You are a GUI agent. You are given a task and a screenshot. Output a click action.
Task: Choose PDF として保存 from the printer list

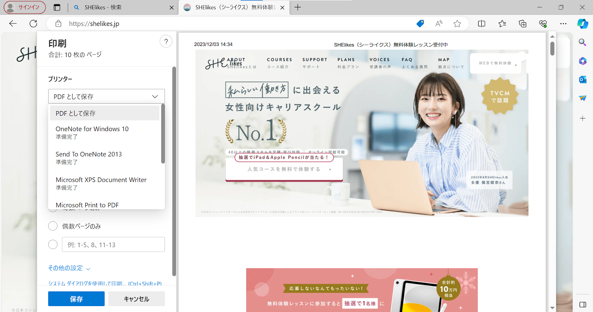tap(105, 113)
